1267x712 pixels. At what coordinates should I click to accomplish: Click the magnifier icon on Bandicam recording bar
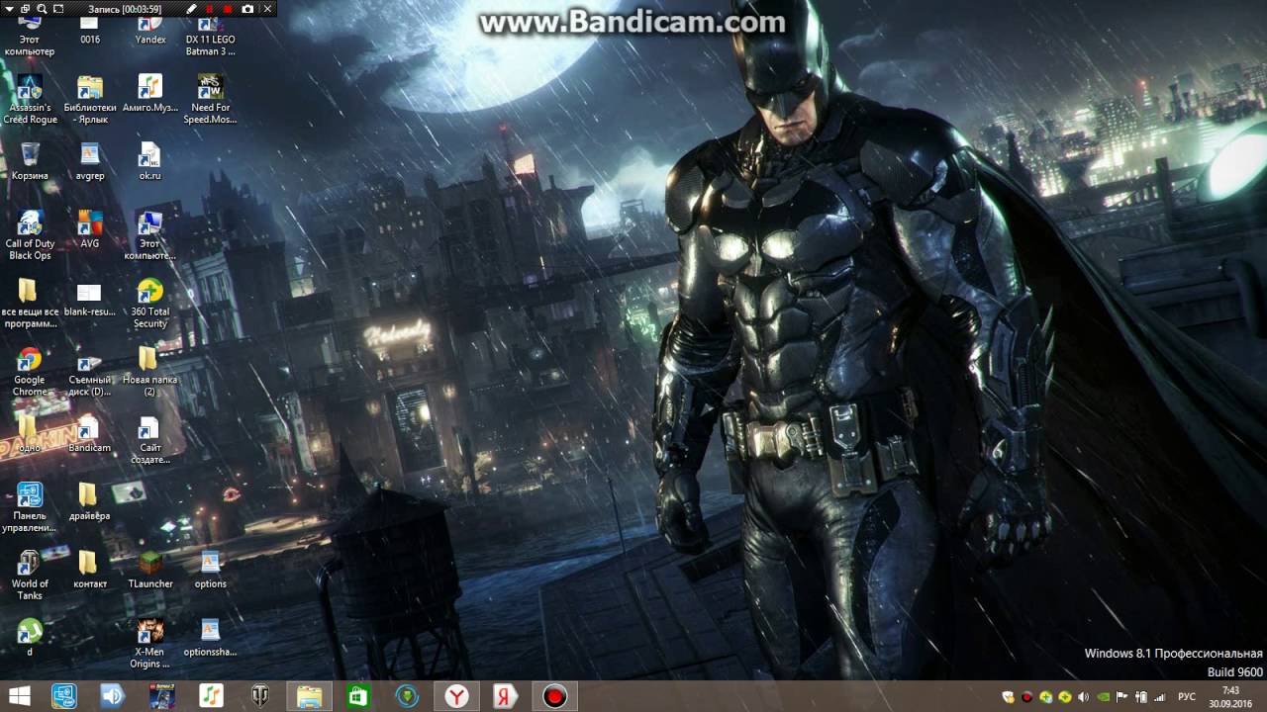tap(42, 9)
